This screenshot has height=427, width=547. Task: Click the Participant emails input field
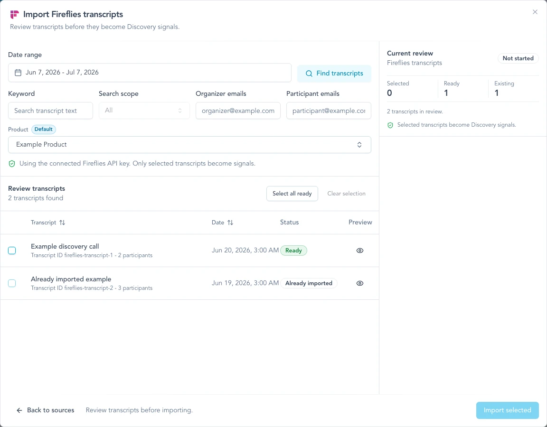(x=329, y=111)
